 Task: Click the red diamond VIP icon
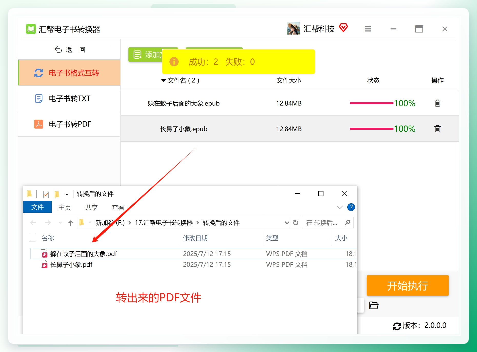(x=343, y=27)
